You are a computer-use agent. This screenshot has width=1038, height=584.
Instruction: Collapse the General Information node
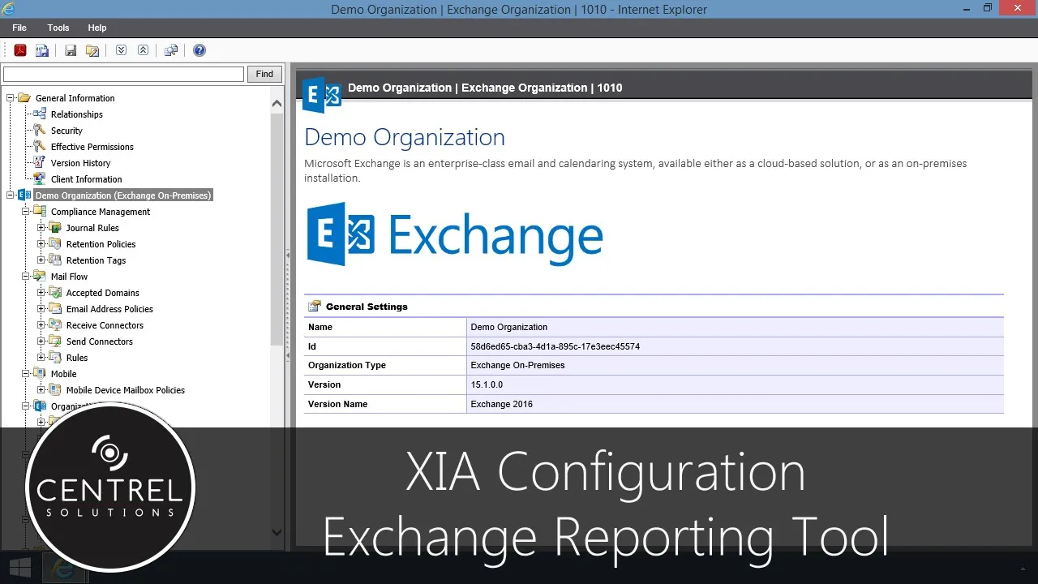coord(11,98)
